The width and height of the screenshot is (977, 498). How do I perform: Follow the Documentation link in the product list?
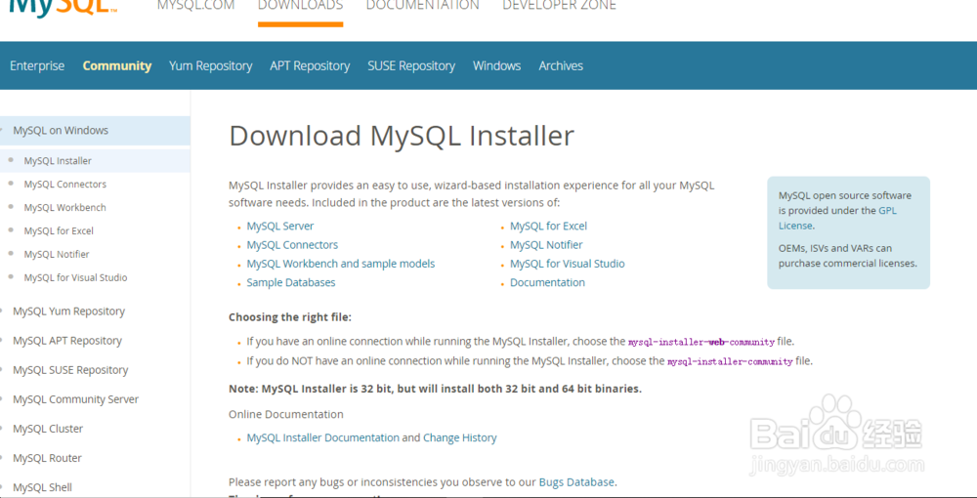click(548, 282)
